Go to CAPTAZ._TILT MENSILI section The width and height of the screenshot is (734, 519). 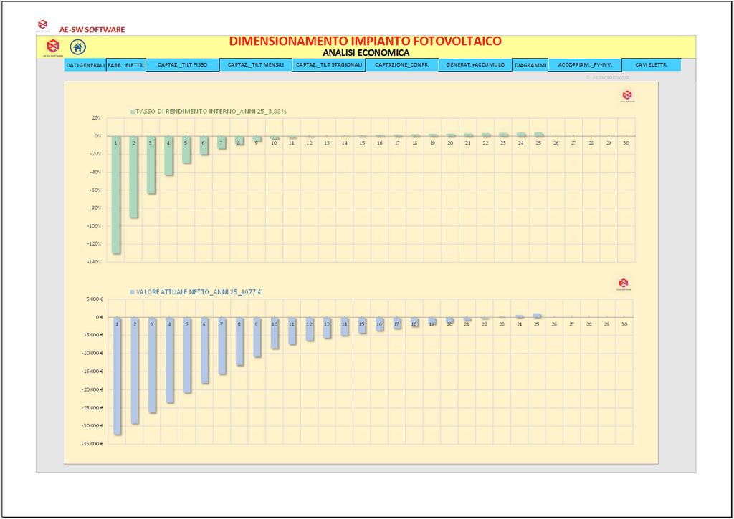(x=255, y=65)
